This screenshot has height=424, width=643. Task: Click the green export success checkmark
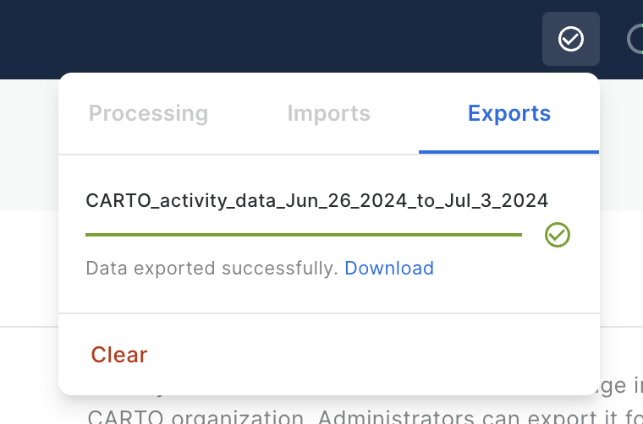coord(558,235)
